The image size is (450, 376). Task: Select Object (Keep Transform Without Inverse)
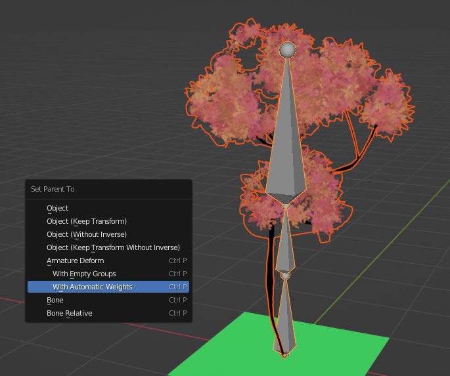pos(113,247)
